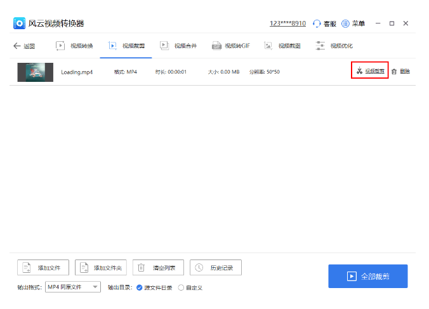This screenshot has width=429, height=309.
Task: Switch to the 视频合并 tab
Action: 178,46
